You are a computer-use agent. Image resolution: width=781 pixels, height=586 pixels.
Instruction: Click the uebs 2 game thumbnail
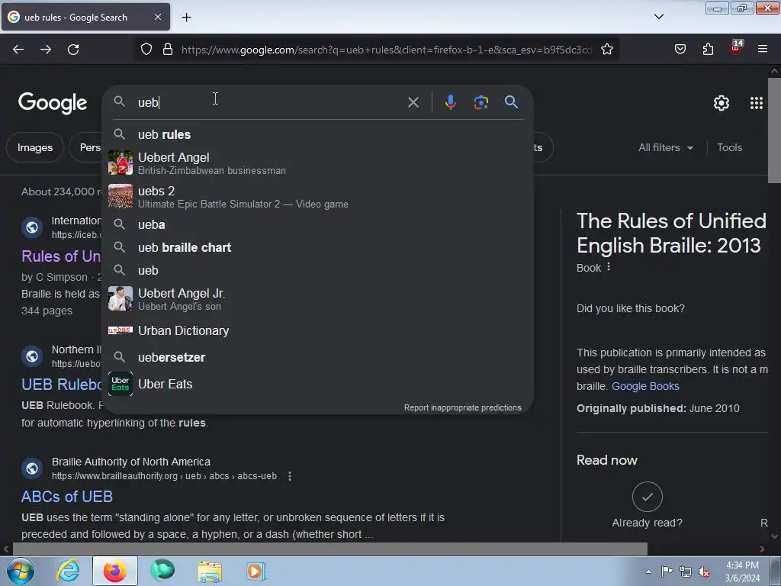tap(121, 196)
